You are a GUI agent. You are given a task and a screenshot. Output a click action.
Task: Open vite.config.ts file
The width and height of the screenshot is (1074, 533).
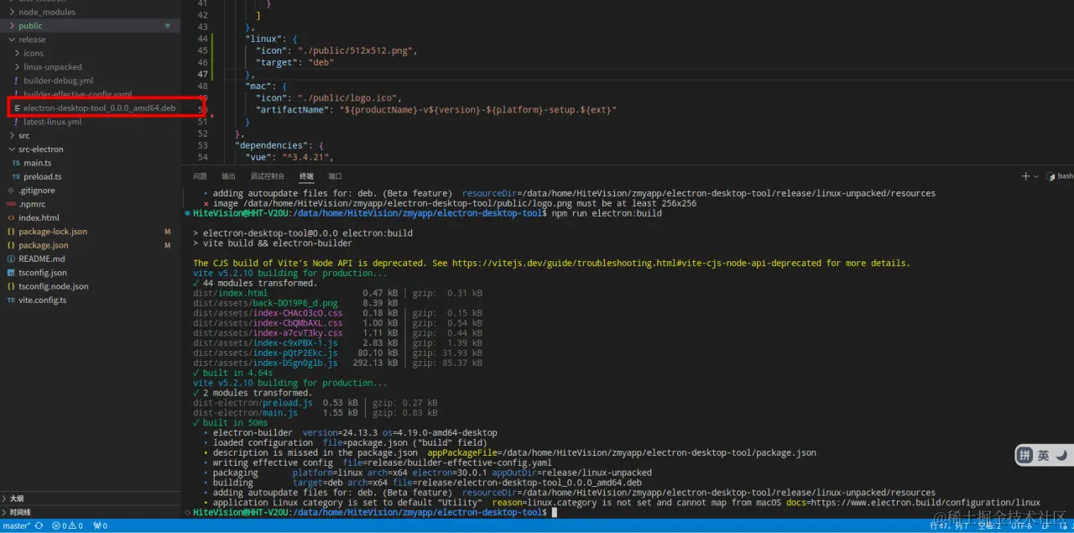pyautogui.click(x=43, y=300)
